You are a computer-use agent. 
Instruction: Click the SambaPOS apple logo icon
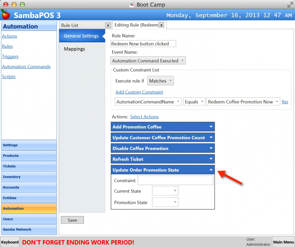pos(5,15)
